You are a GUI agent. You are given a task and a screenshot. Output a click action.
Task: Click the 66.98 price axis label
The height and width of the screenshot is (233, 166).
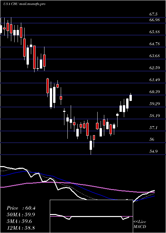point(154,20)
